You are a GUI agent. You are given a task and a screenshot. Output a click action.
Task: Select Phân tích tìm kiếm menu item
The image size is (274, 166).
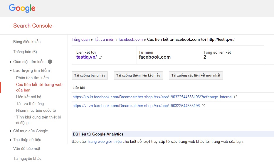point(32,78)
